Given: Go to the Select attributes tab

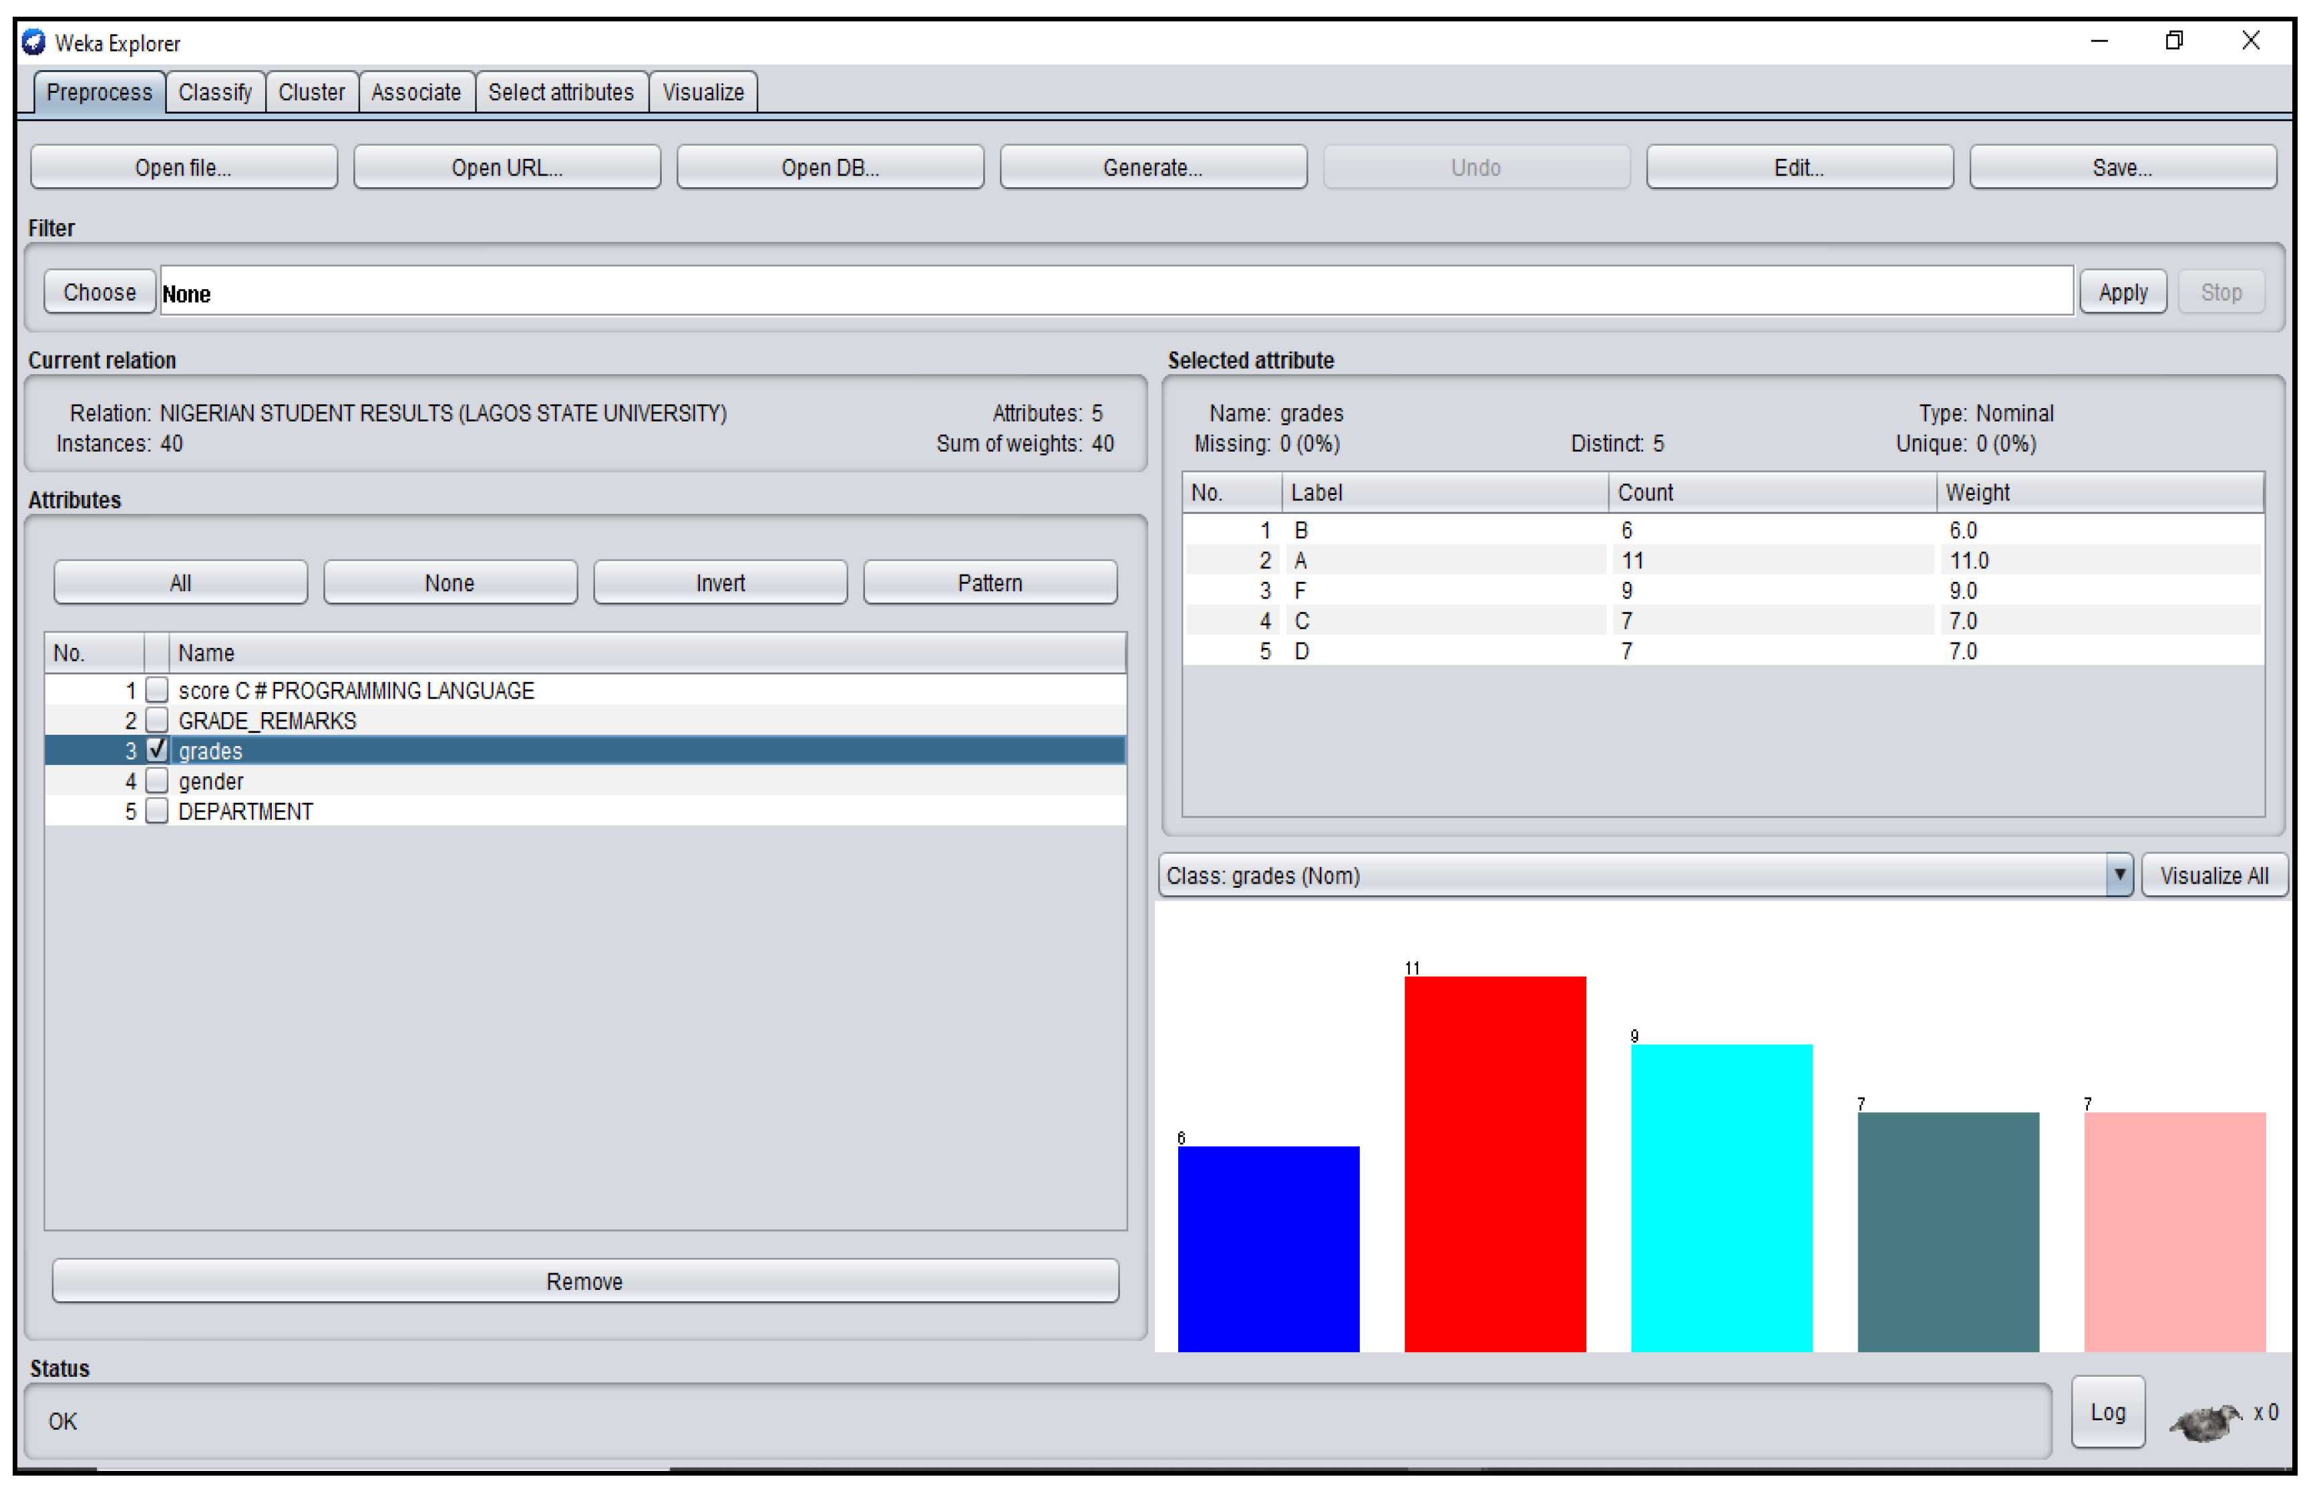Looking at the screenshot, I should tap(560, 92).
